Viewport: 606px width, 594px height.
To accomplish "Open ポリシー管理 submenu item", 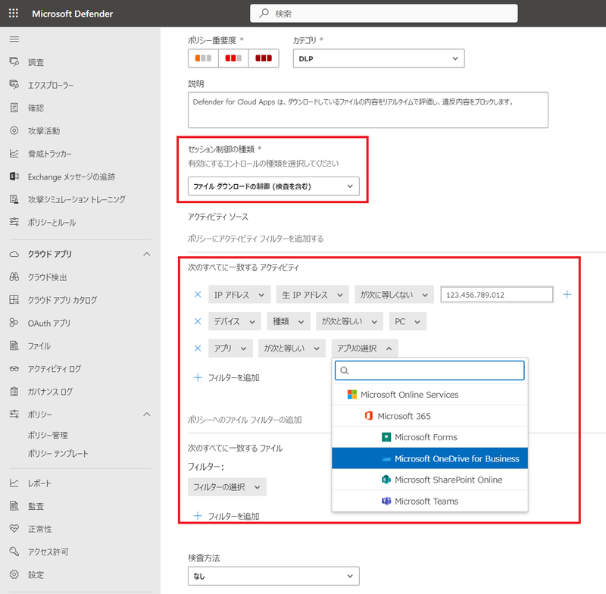I will [x=48, y=435].
